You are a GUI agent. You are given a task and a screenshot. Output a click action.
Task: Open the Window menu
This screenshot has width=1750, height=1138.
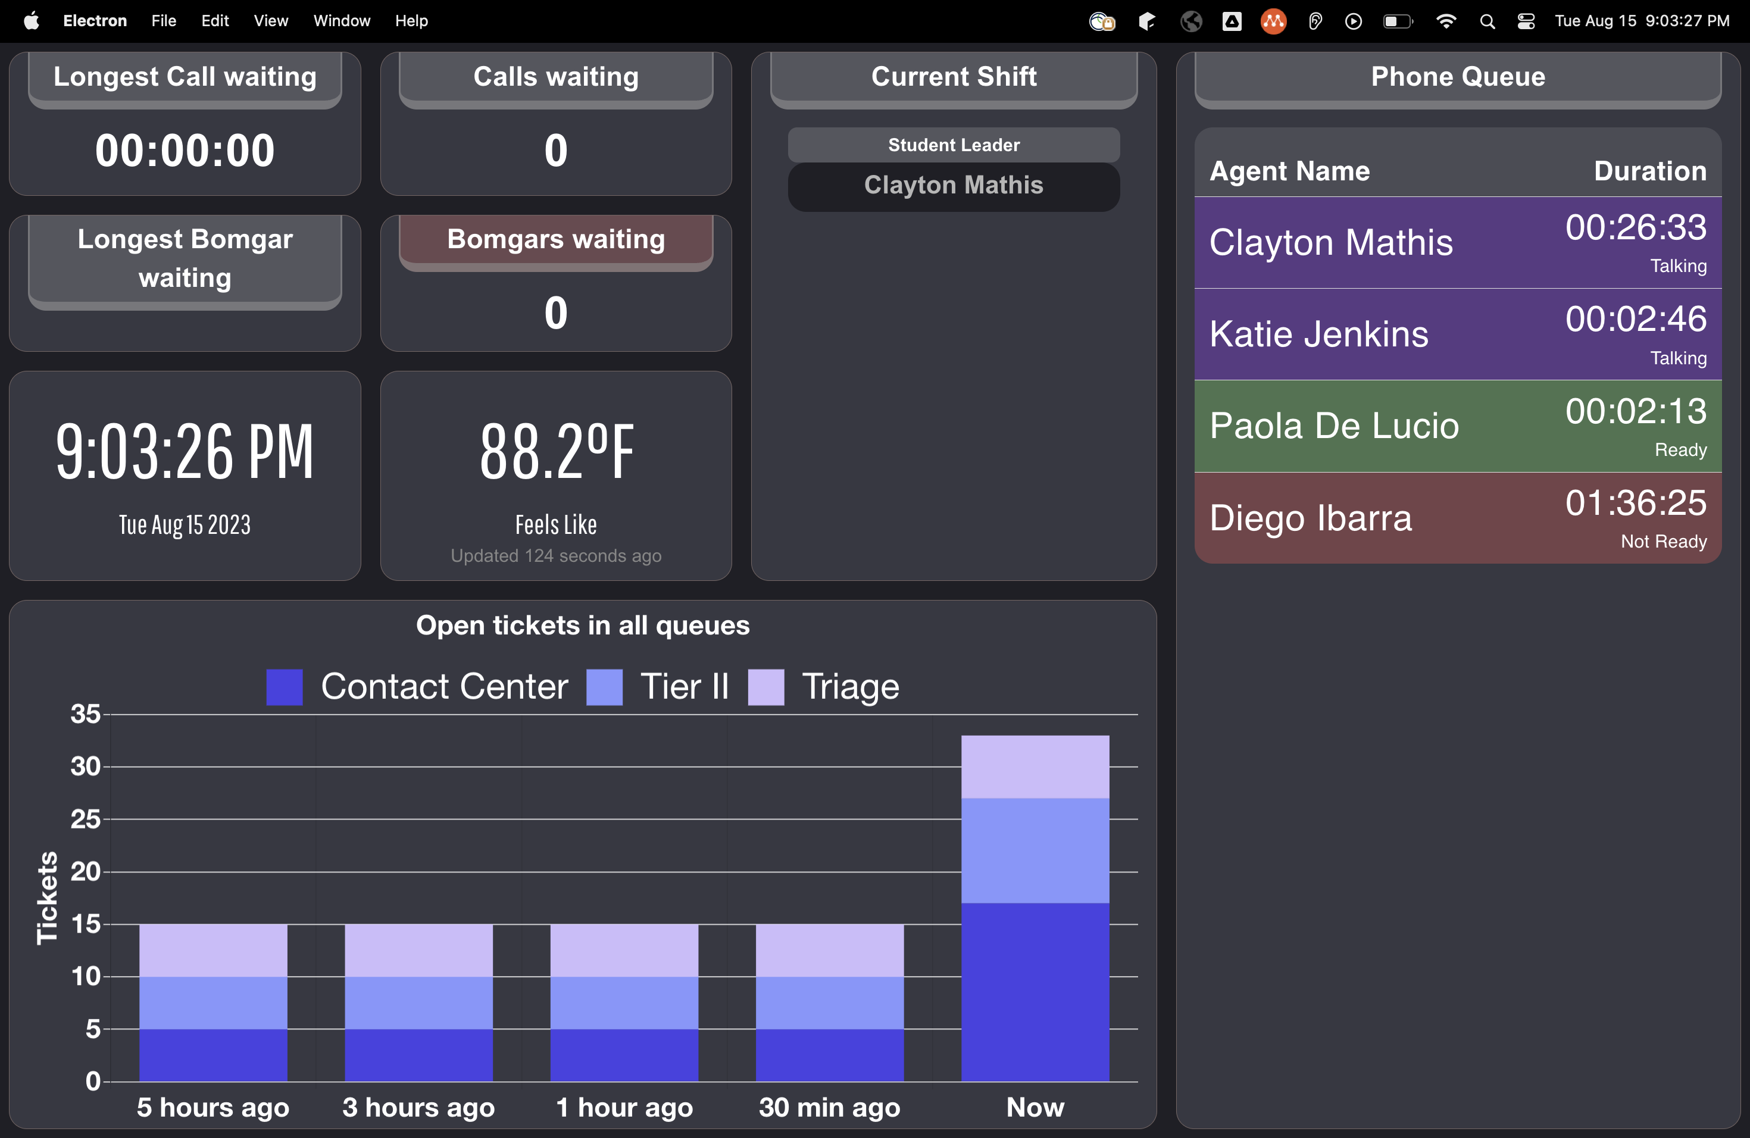coord(341,21)
